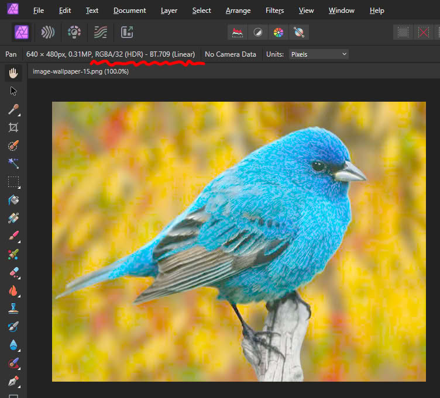440x398 pixels.
Task: Activate the Crop tool
Action: click(x=13, y=127)
